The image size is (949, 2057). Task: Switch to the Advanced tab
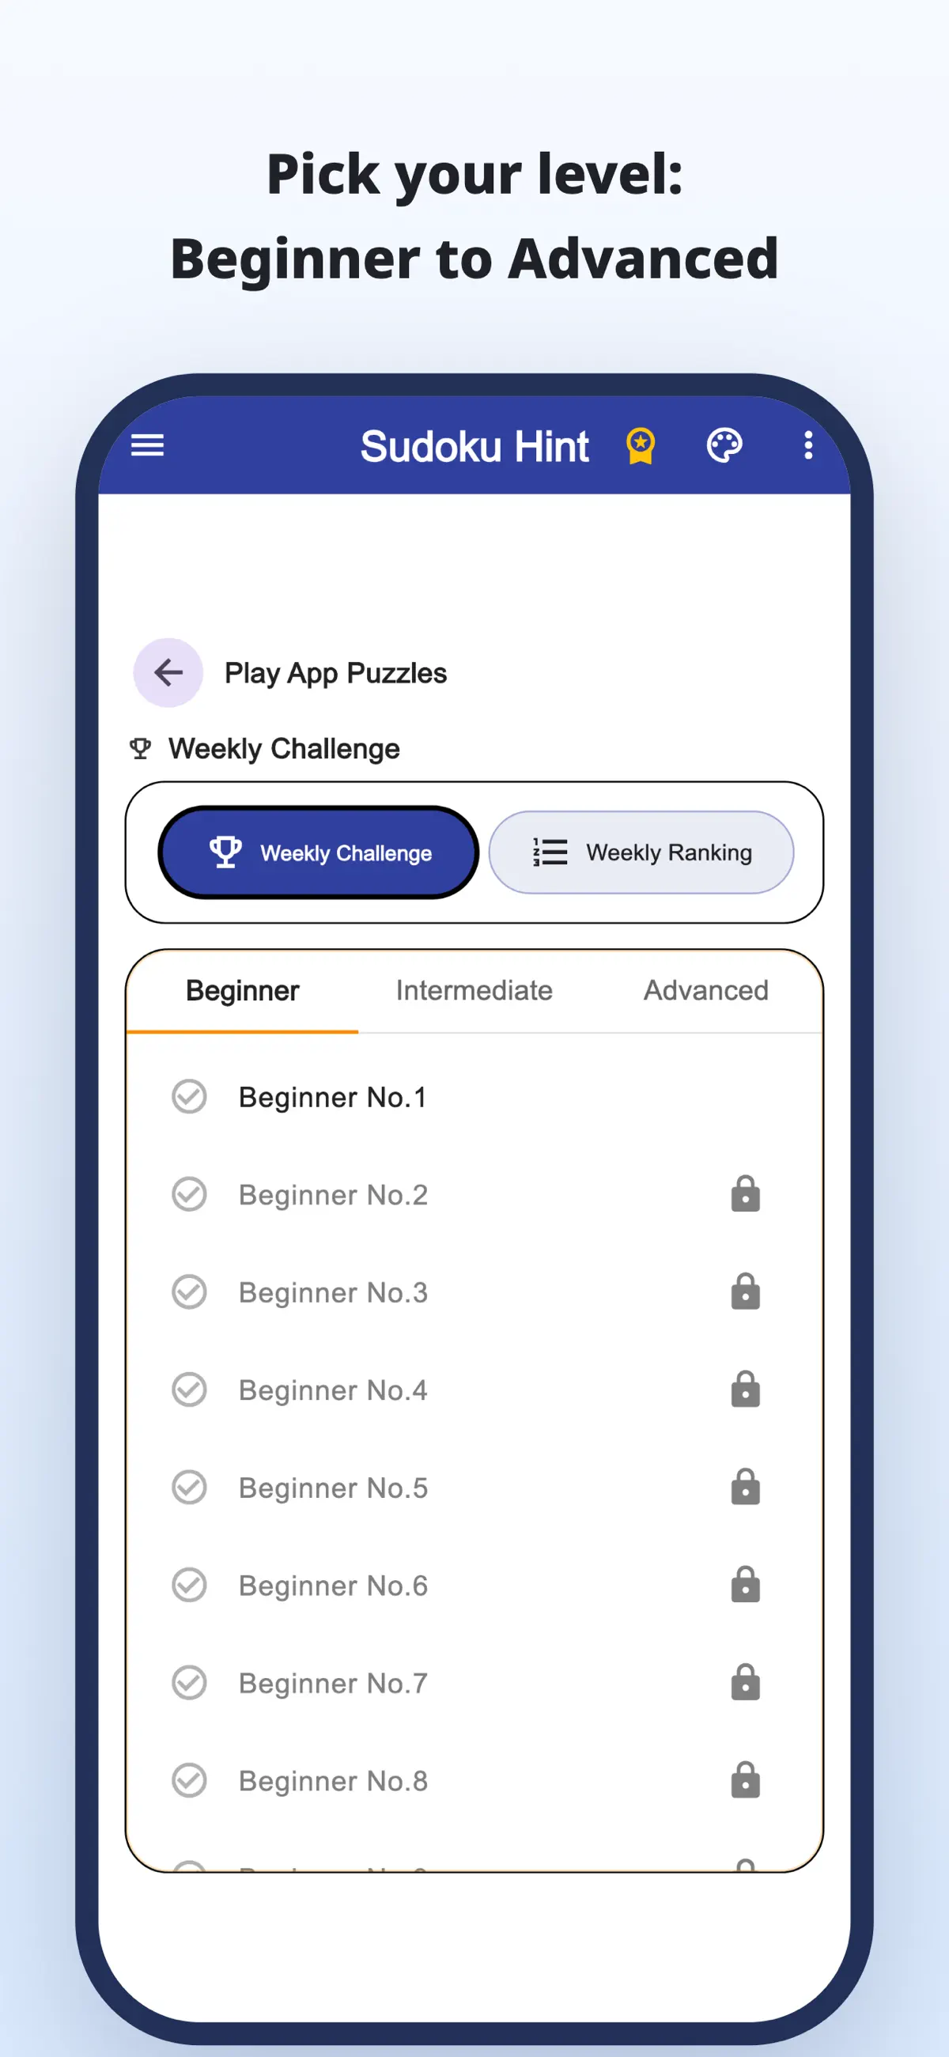(x=706, y=990)
